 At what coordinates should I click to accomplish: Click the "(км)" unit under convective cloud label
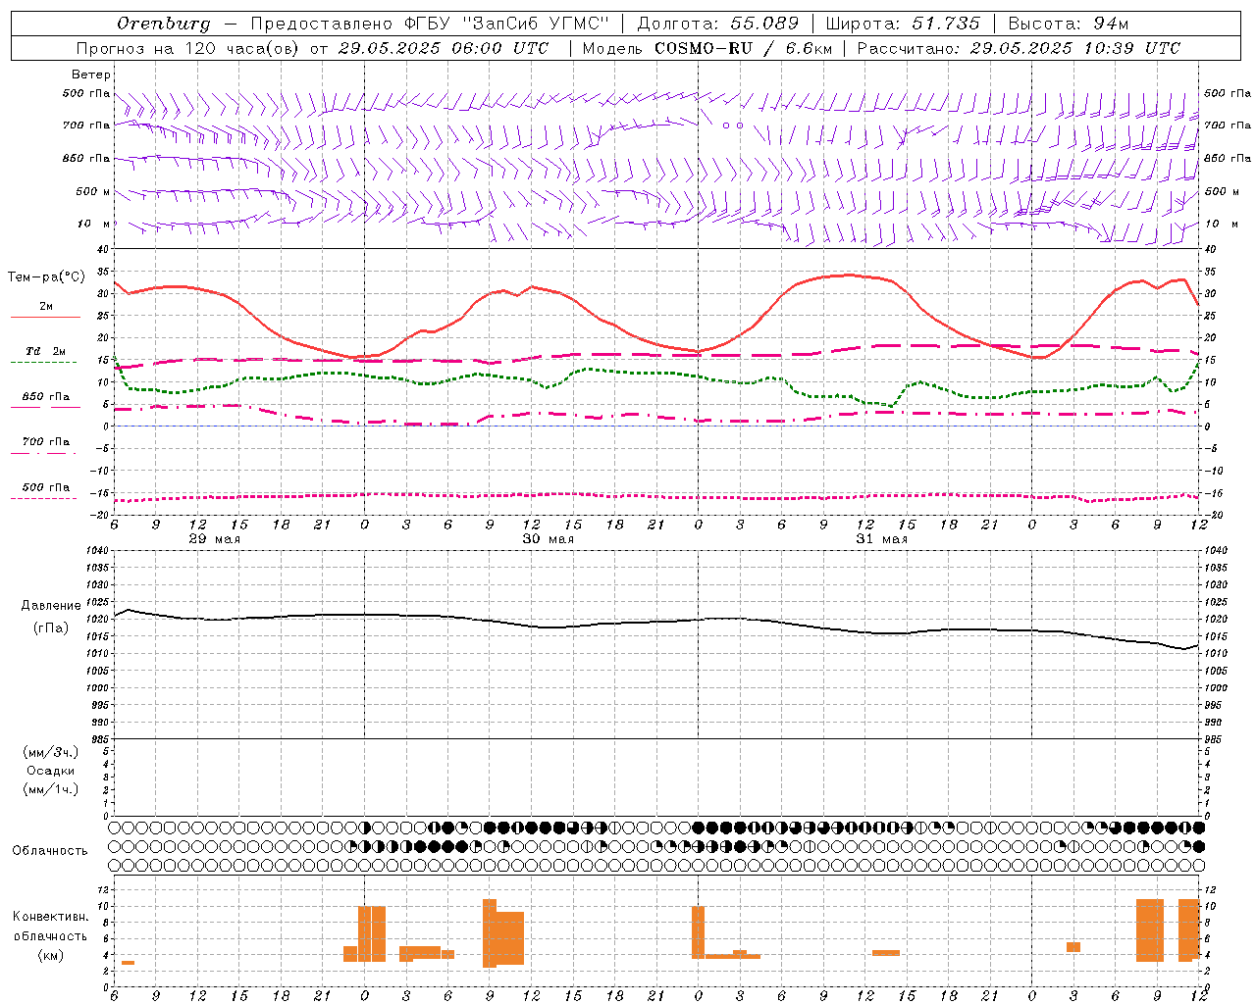tap(51, 955)
